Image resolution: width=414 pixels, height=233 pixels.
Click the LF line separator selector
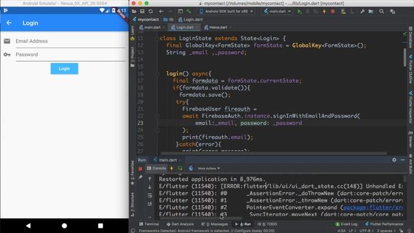click(353, 230)
